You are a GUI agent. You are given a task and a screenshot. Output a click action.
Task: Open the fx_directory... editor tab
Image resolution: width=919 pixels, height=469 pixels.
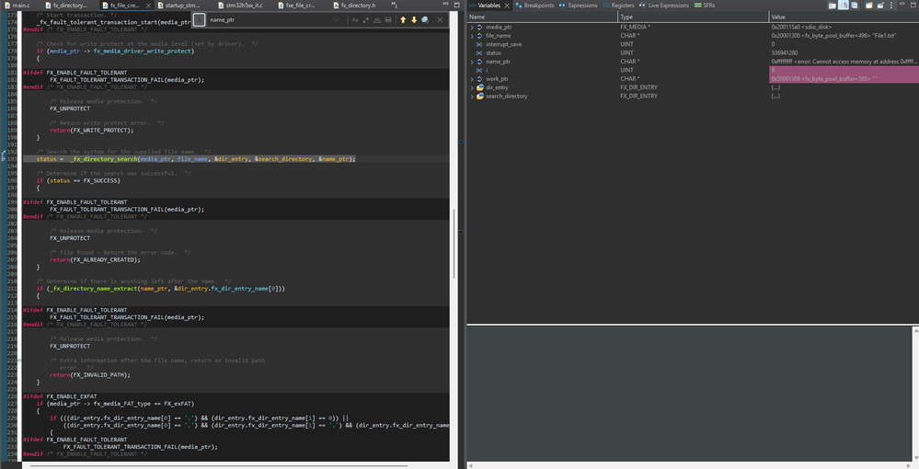(x=65, y=6)
